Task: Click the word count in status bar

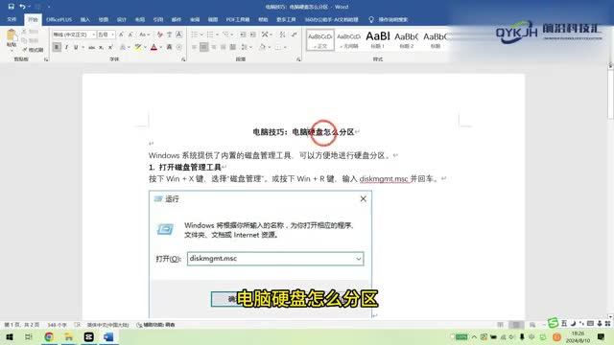Action: (58, 325)
